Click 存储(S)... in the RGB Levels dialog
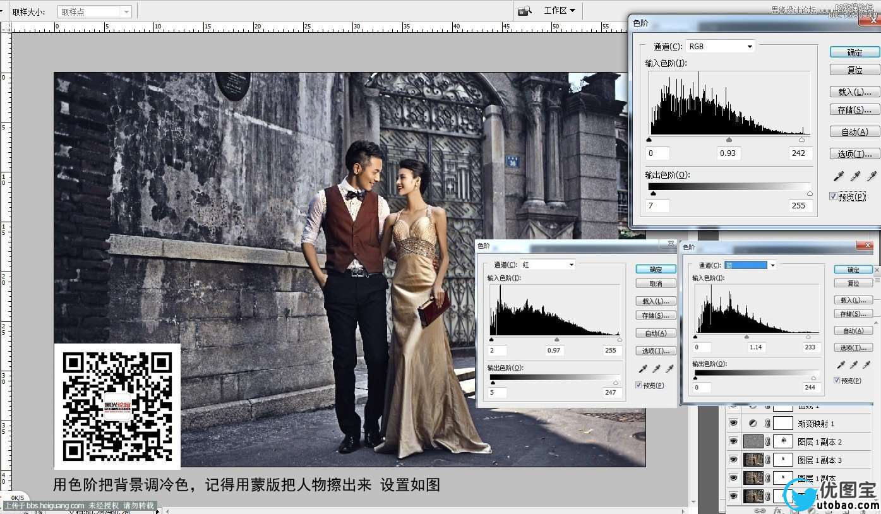Screen dimensions: 881x514 [x=854, y=110]
